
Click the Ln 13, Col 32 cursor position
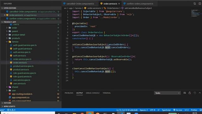click(127, 110)
